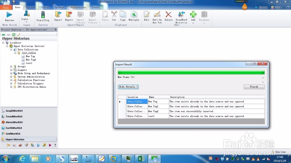The width and height of the screenshot is (291, 163).
Task: Refresh the Project Explorer tree
Action: [x=14, y=35]
